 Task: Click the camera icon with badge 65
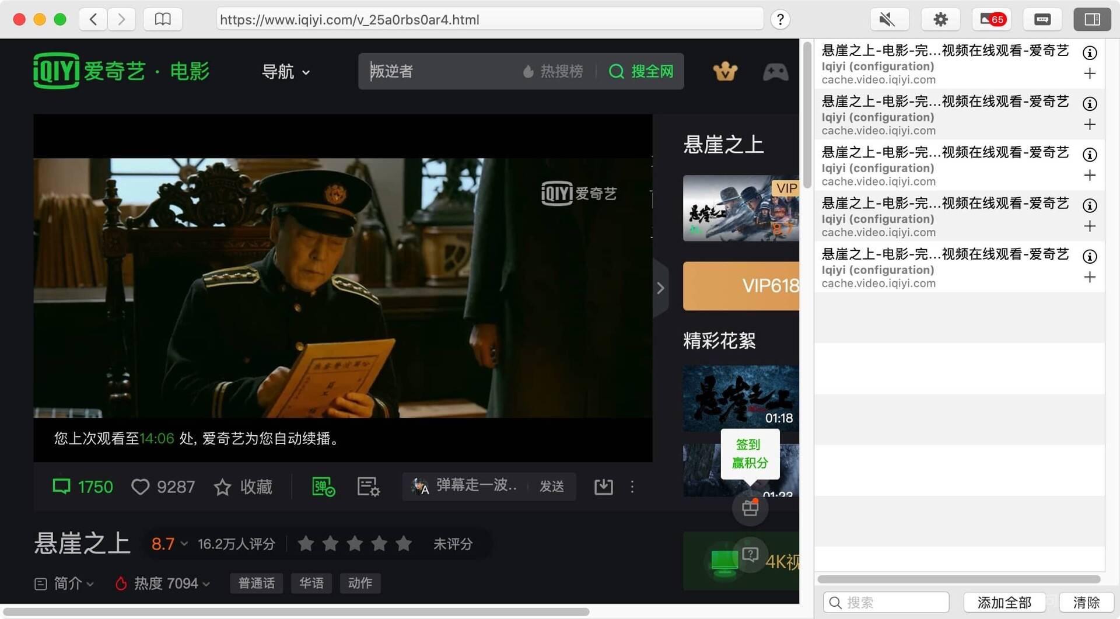[991, 19]
